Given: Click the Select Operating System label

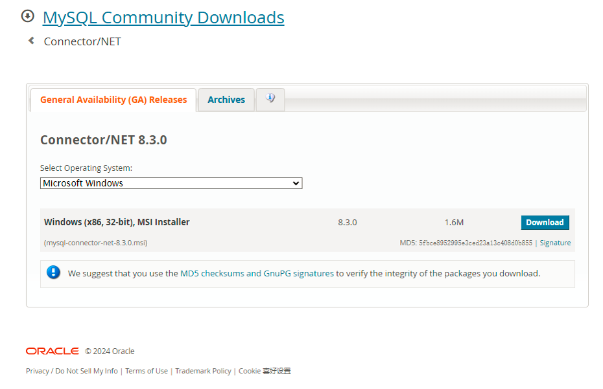Looking at the screenshot, I should click(86, 168).
